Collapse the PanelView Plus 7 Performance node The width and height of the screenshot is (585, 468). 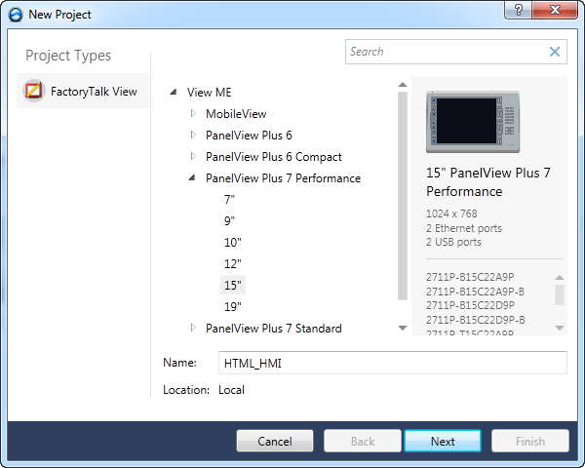pyautogui.click(x=192, y=178)
